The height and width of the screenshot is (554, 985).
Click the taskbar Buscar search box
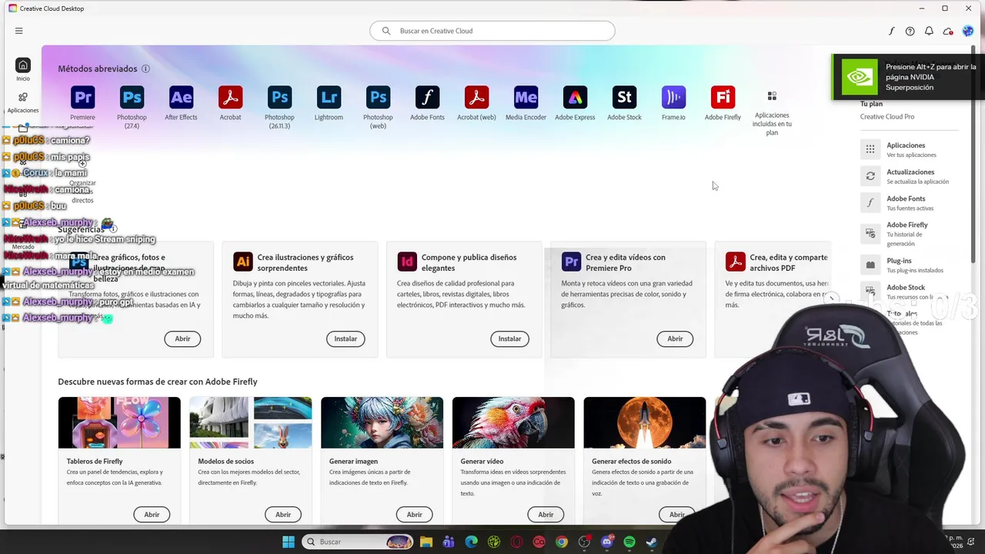[357, 542]
